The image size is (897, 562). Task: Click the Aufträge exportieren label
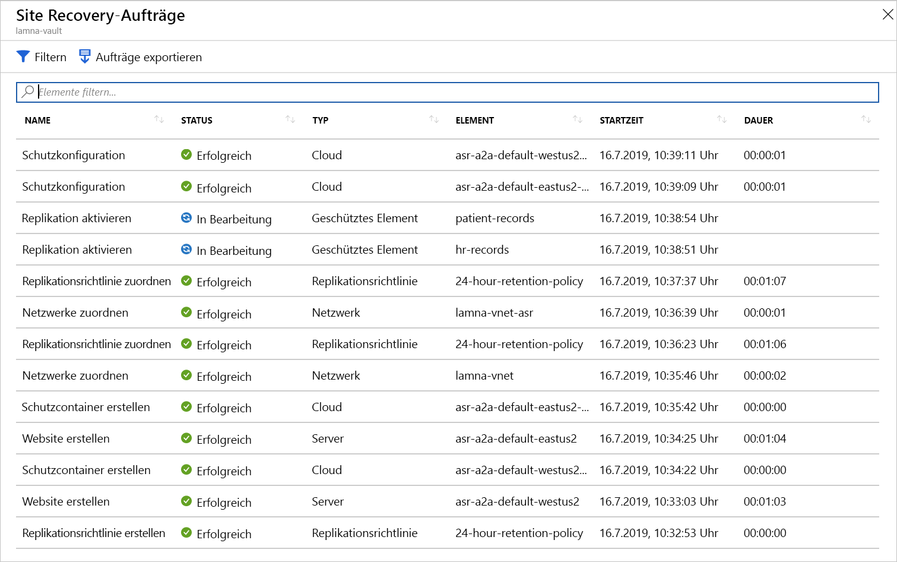coord(149,57)
